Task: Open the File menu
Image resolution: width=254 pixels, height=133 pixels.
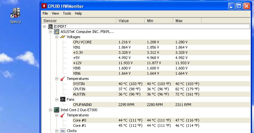Action: click(x=45, y=13)
